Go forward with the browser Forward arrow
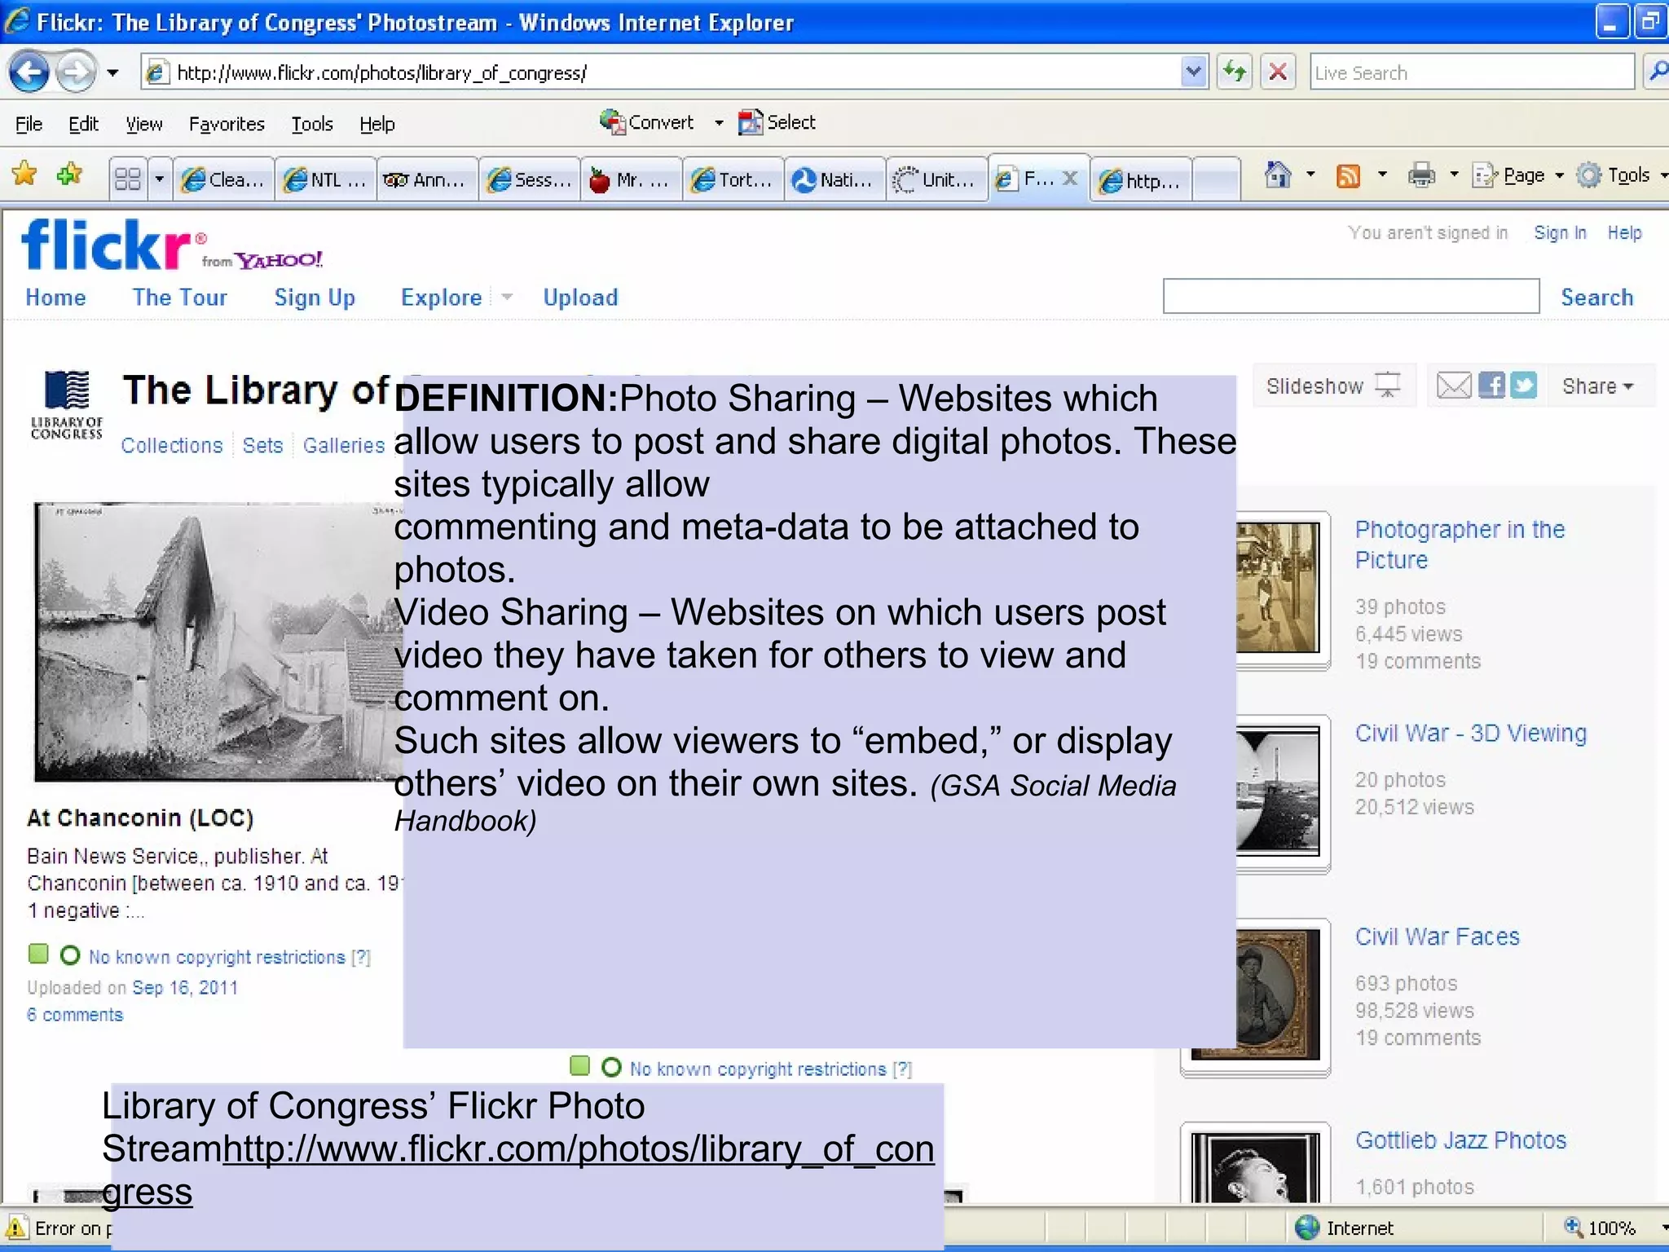 pyautogui.click(x=77, y=73)
